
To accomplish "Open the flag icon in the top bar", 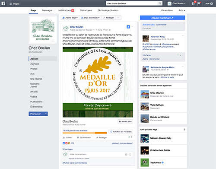I will 199,3.
